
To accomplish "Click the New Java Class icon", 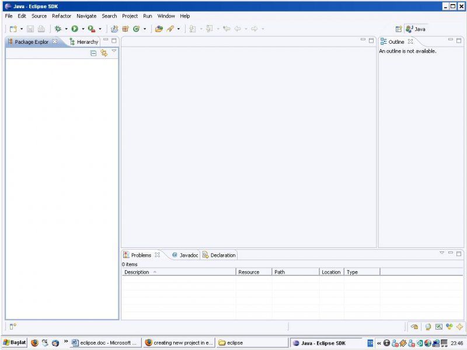I will point(136,29).
